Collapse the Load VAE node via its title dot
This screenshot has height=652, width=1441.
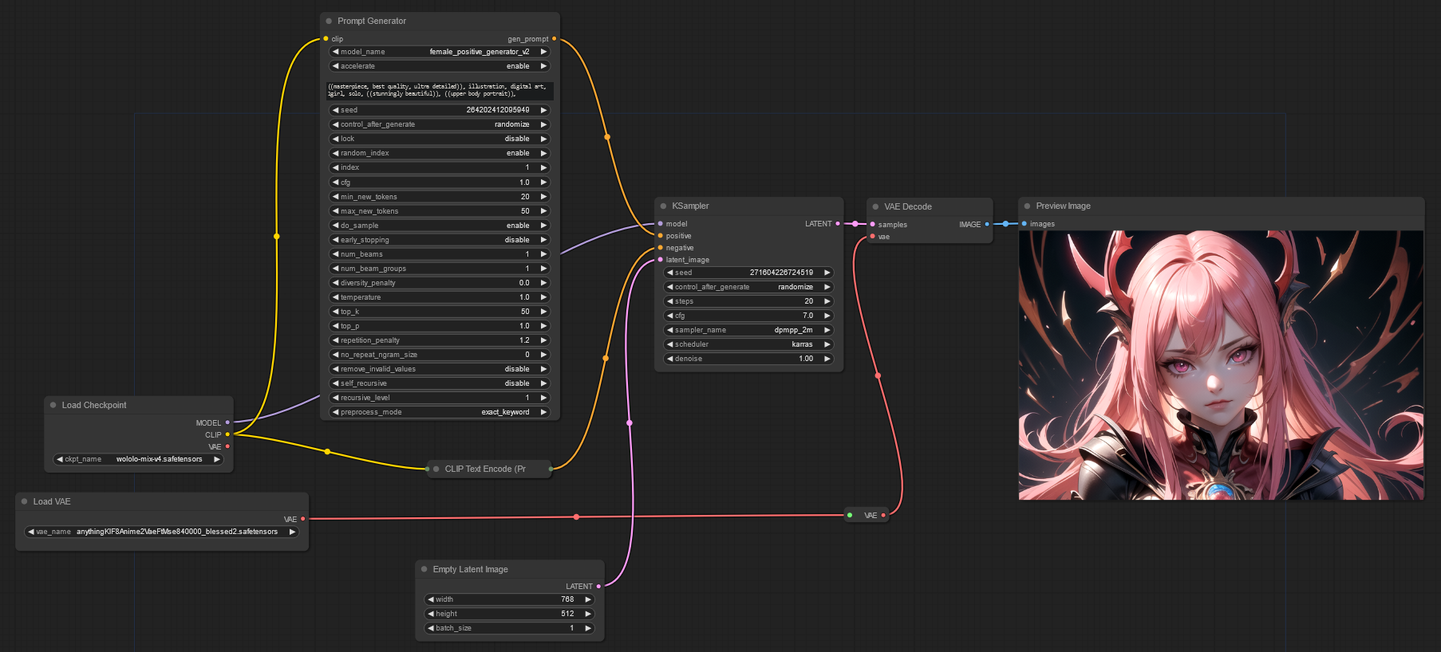click(24, 501)
